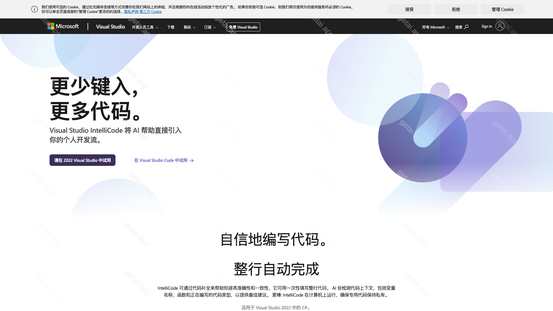Expand the 购买 dropdown
This screenshot has height=311, width=553.
[190, 27]
